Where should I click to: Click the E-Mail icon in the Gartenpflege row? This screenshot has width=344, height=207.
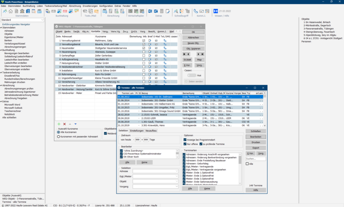pyautogui.click(x=156, y=56)
